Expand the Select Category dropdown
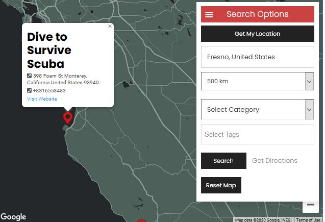This screenshot has height=222, width=325. 258,109
